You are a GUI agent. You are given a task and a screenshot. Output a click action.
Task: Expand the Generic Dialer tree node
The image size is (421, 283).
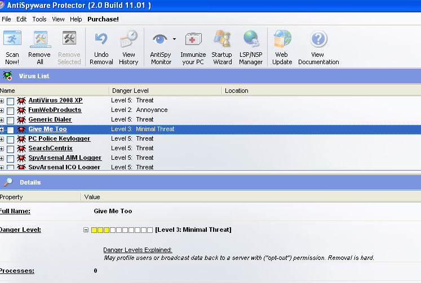click(2, 120)
